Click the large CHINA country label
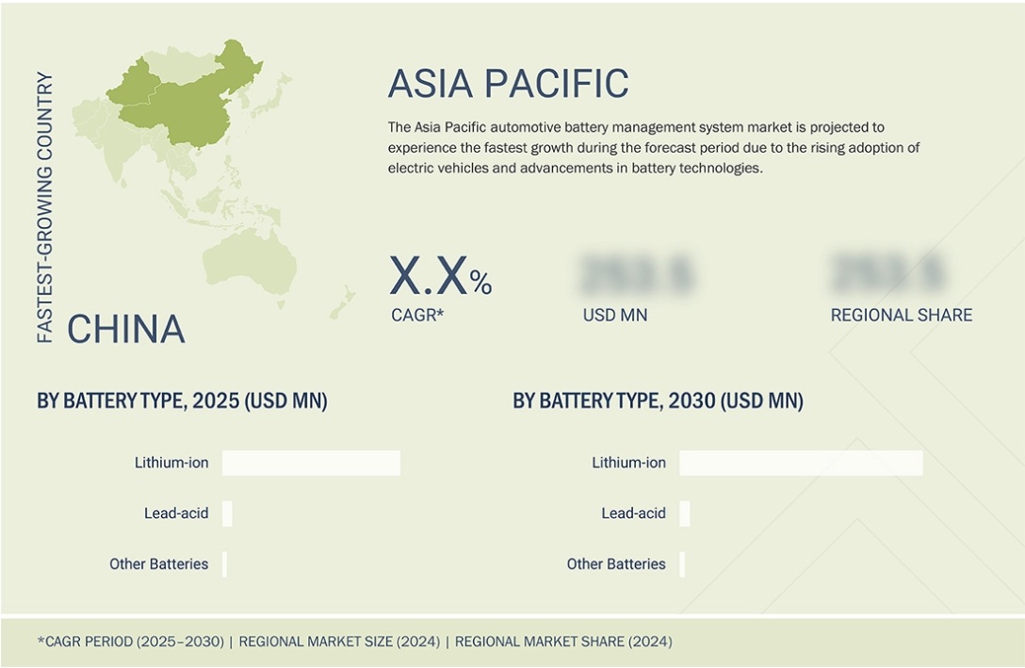Viewport: 1025px width, 668px height. click(x=125, y=329)
